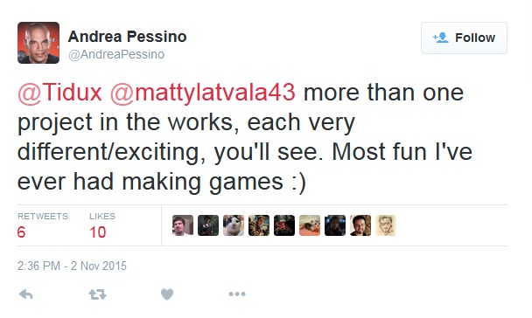Image resolution: width=532 pixels, height=318 pixels.
Task: Open the @mattylatvala43 mention
Action: [x=202, y=92]
